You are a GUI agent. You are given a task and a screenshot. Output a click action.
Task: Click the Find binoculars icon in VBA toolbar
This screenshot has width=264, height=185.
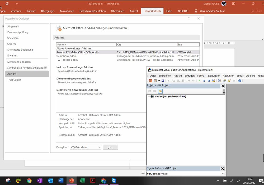click(183, 81)
